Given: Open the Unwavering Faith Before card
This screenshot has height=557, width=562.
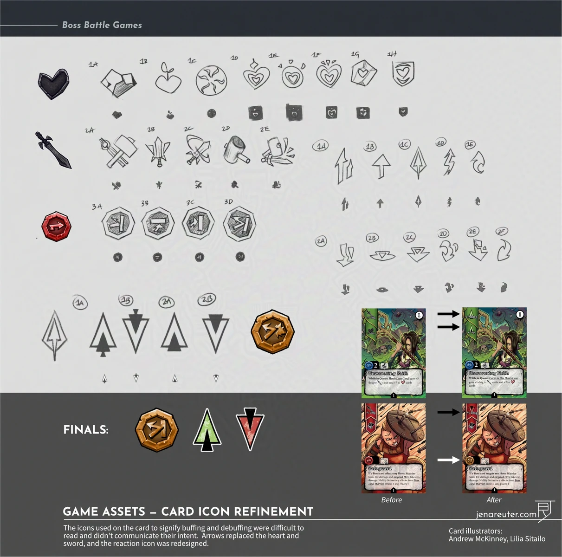Looking at the screenshot, I should pyautogui.click(x=394, y=353).
